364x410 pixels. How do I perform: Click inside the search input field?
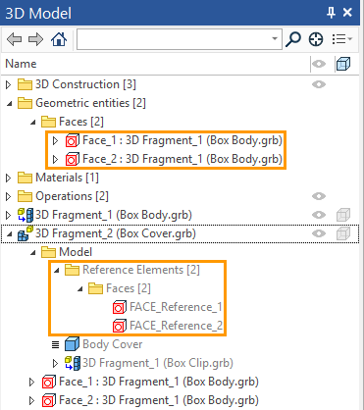(175, 39)
